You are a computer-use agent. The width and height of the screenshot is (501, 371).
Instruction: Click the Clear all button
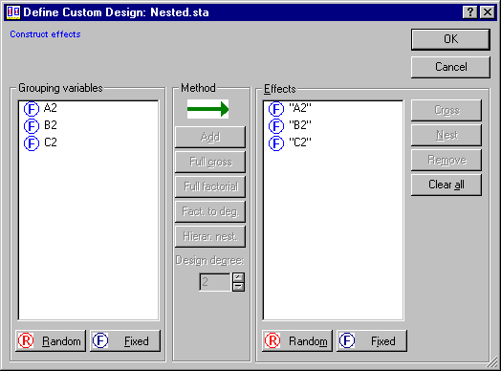click(447, 185)
